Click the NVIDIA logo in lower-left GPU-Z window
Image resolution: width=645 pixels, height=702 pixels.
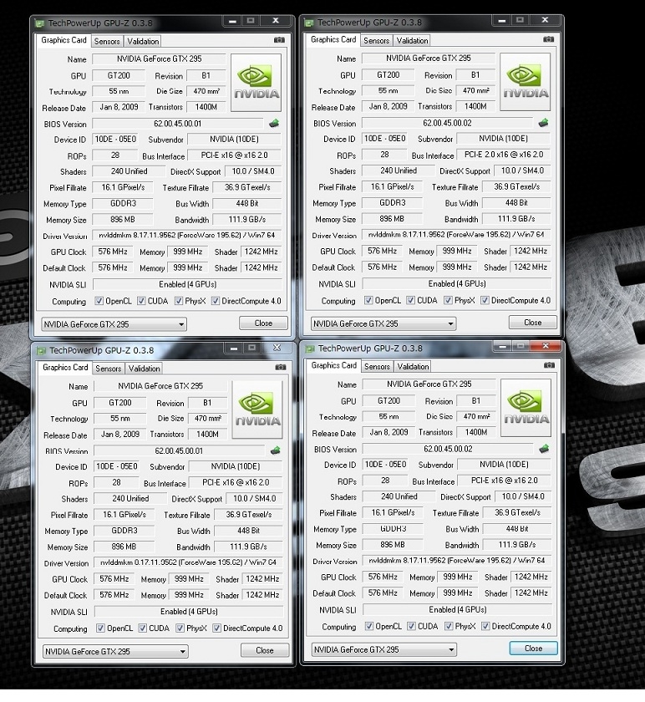(x=257, y=409)
